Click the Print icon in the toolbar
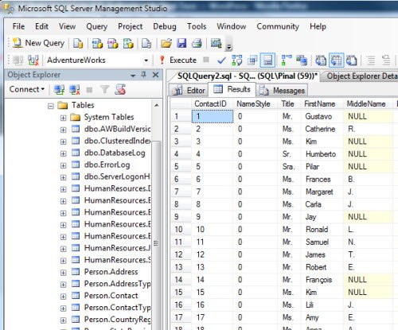 197,43
